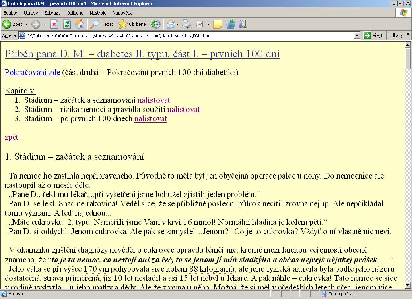Open the History clock icon
Image resolution: width=412 pixels, height=299 pixels.
coord(156,24)
